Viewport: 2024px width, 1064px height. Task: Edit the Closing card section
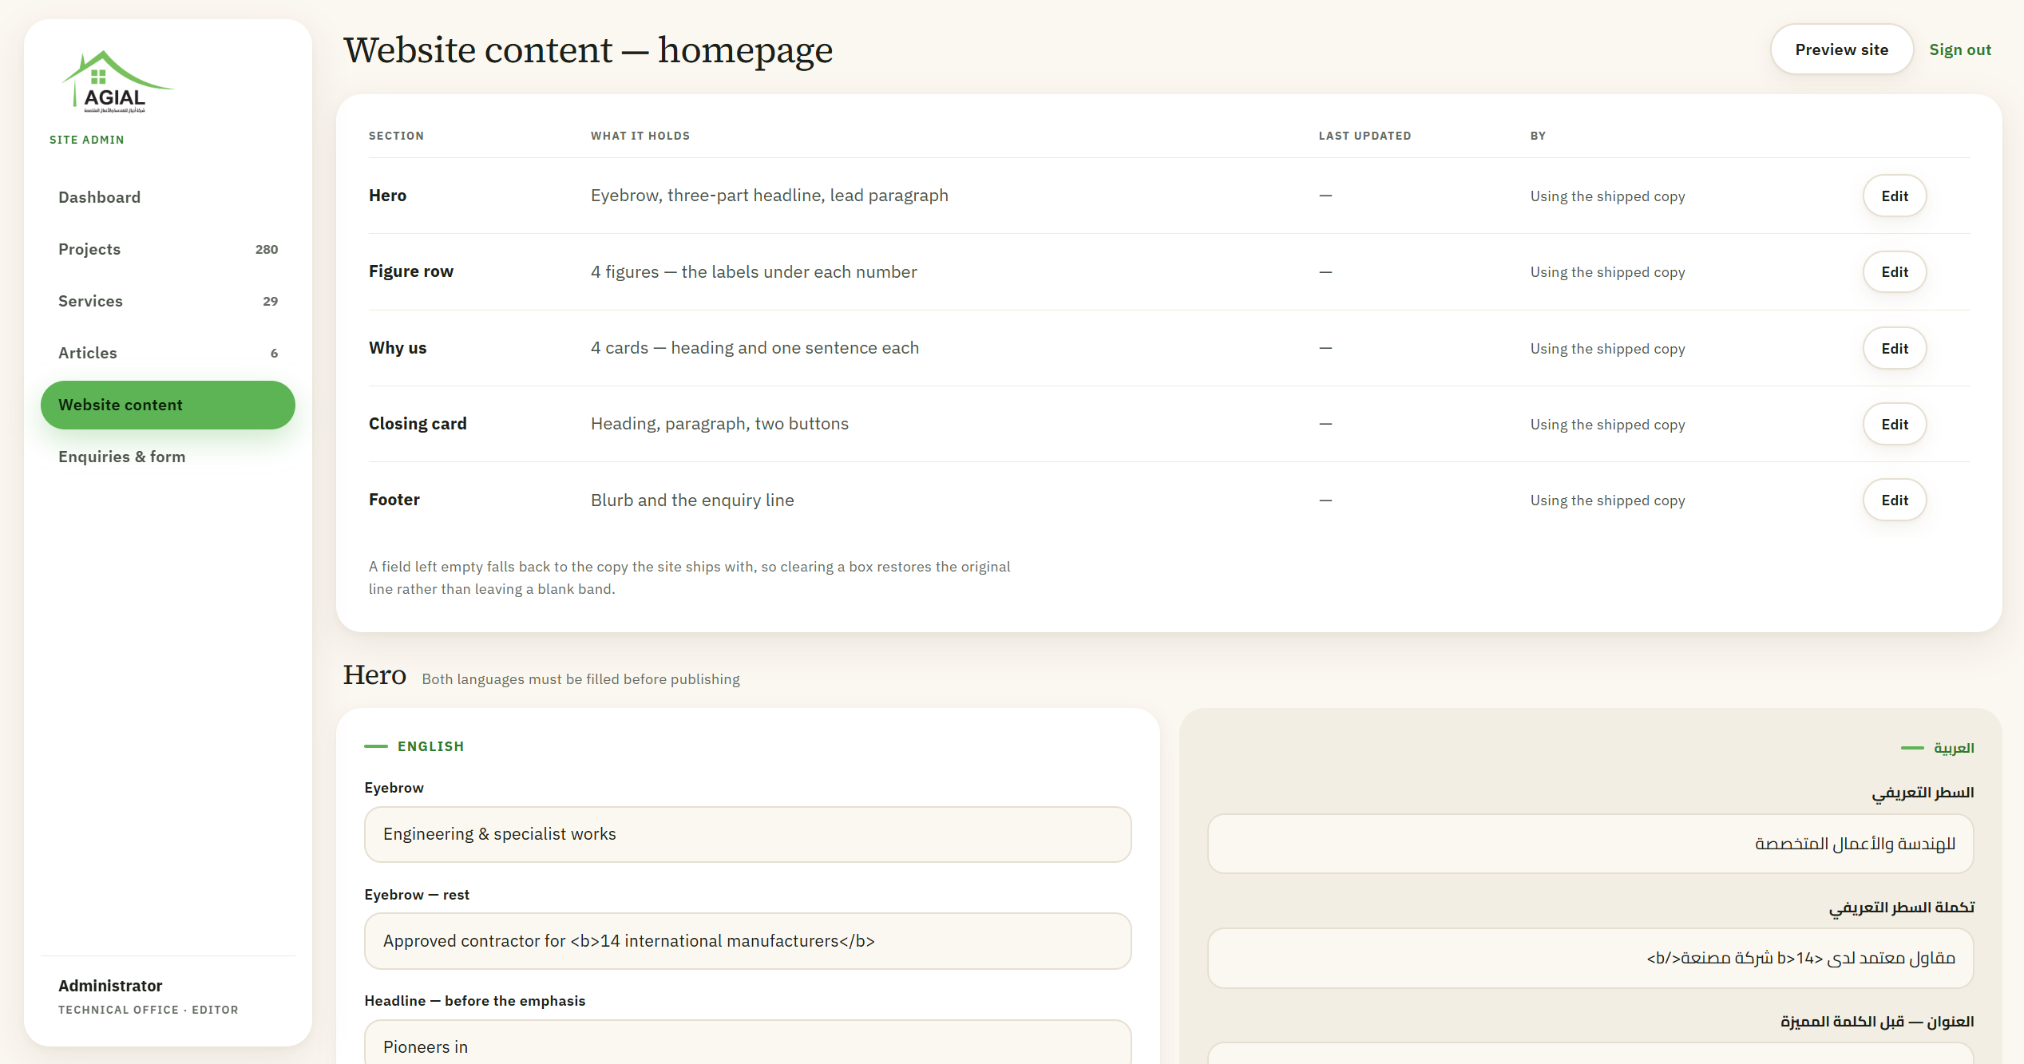tap(1894, 424)
